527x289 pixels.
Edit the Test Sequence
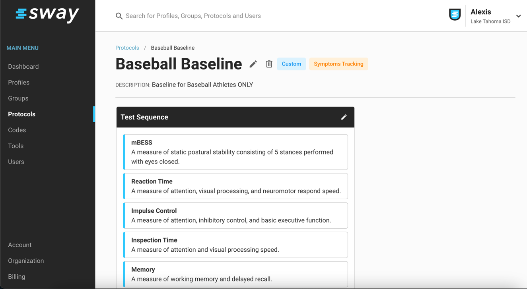pos(344,117)
